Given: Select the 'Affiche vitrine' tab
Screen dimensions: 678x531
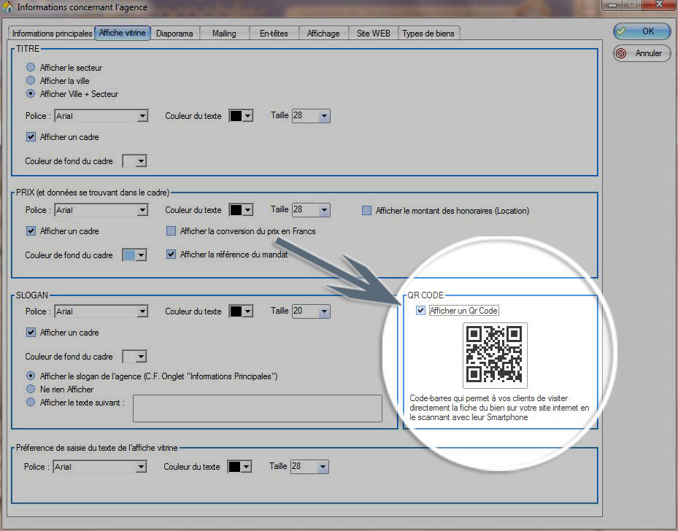Looking at the screenshot, I should click(123, 33).
